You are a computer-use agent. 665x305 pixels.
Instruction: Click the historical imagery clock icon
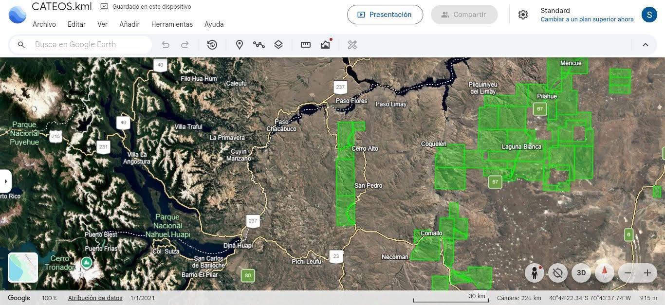(x=212, y=45)
